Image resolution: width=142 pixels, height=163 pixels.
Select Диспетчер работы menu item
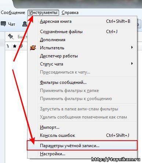82,56
